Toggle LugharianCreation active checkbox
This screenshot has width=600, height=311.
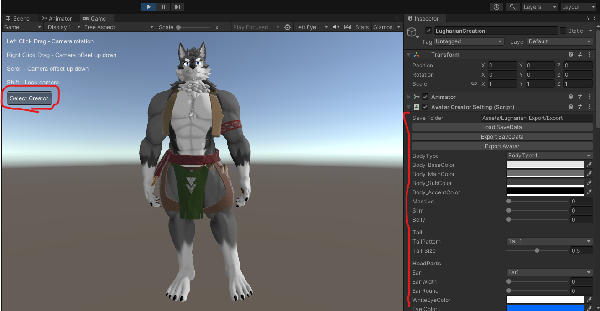[428, 31]
